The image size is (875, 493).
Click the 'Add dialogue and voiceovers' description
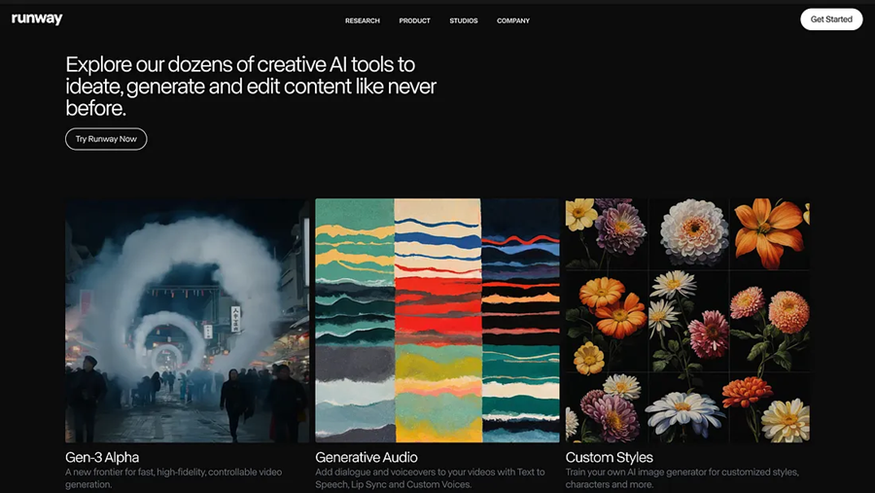tap(430, 477)
